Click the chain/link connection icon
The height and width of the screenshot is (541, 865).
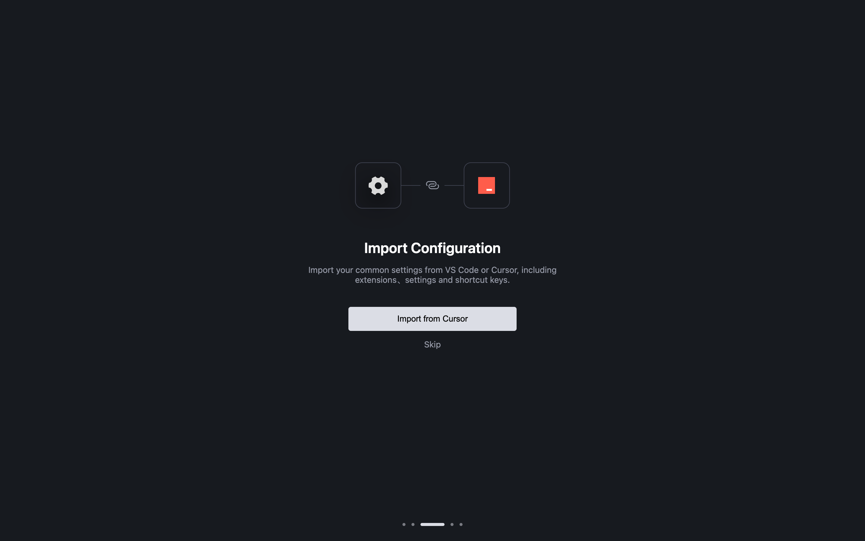coord(432,185)
